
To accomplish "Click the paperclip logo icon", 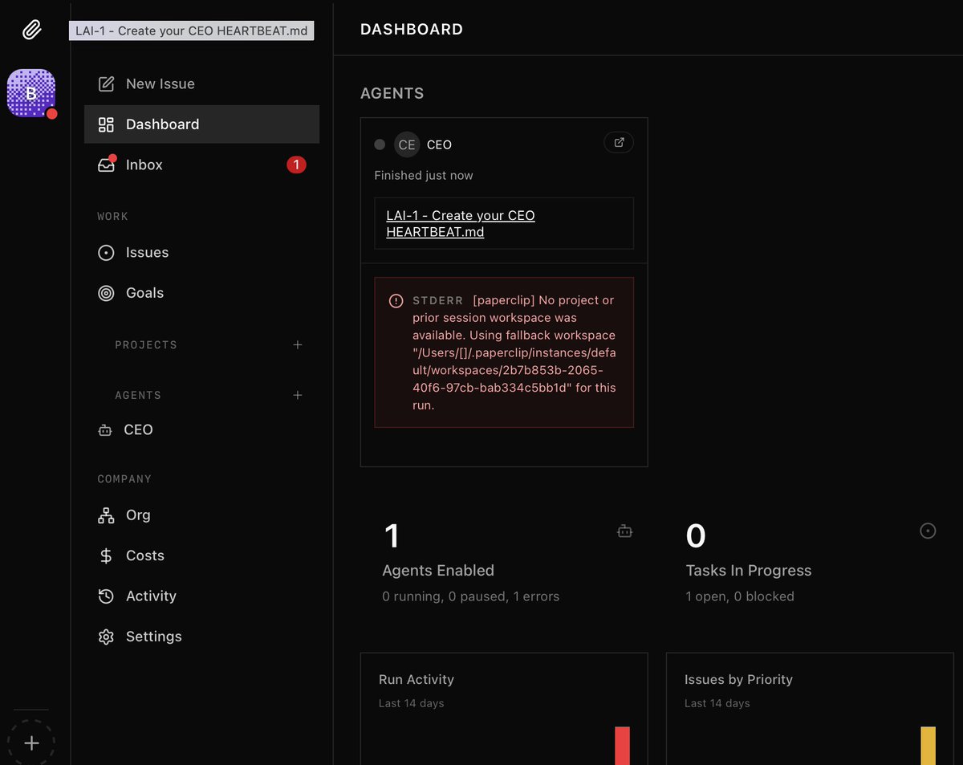I will (x=31, y=31).
